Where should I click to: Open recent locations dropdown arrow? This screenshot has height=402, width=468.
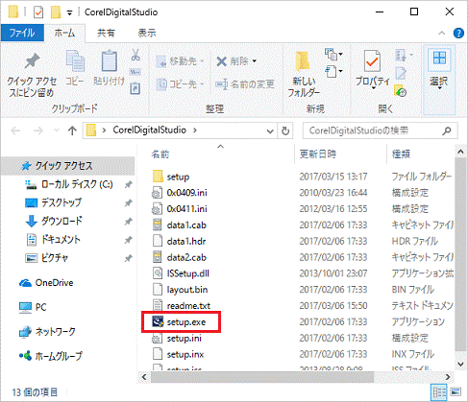(57, 130)
